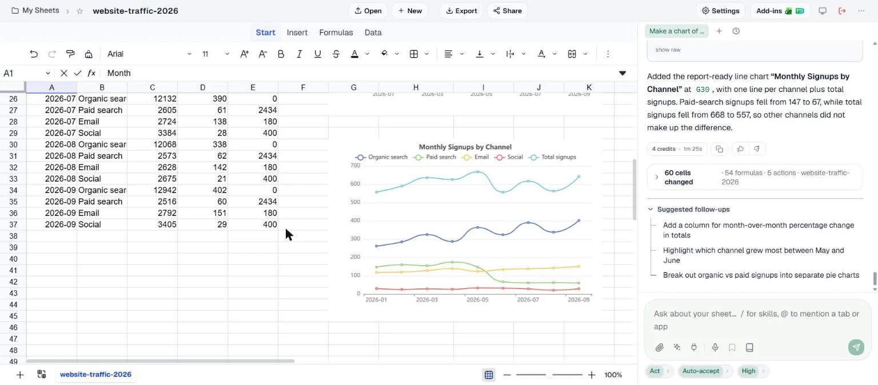Screen dimensions: 878x385
Task: Open the merge cells dropdown arrow
Action: pos(585,54)
